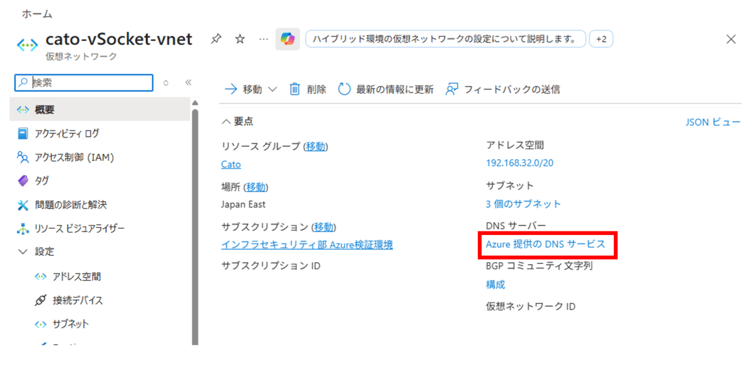This screenshot has height=369, width=756.
Task: Open the more options ellipsis menu
Action: (263, 39)
